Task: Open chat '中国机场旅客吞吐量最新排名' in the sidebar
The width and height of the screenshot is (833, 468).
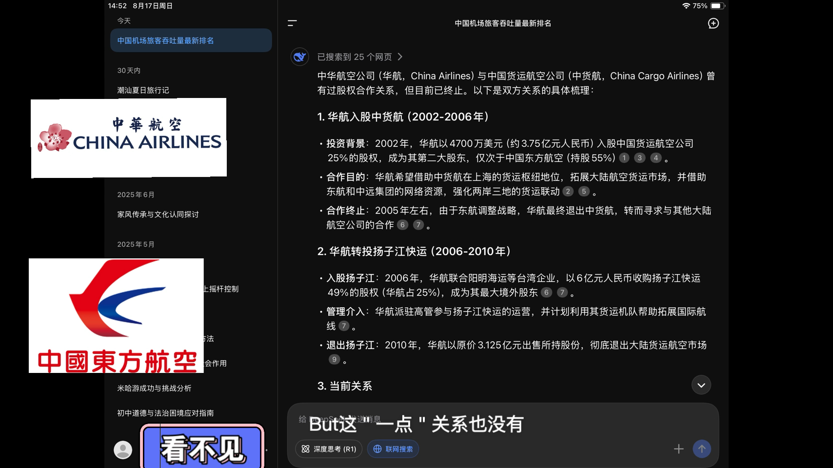Action: tap(191, 40)
